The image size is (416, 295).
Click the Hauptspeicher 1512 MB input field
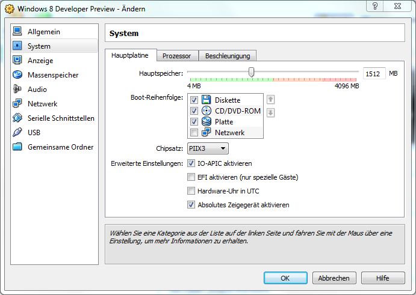(x=374, y=74)
